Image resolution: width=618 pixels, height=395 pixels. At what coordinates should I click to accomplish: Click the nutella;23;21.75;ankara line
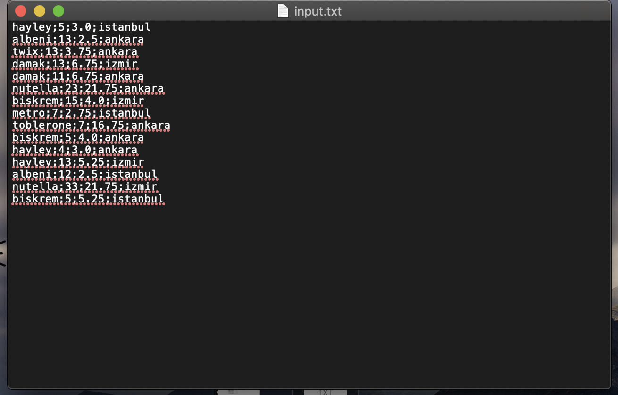(x=88, y=88)
